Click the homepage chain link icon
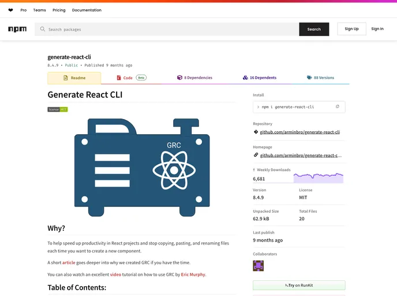 256,155
